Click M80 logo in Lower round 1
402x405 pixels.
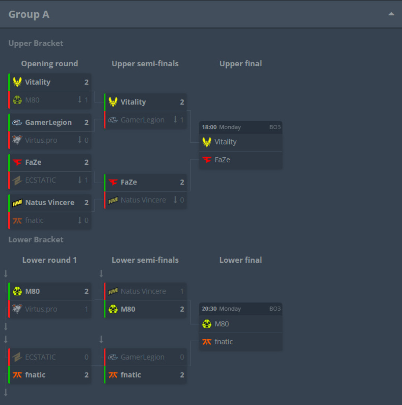[17, 291]
